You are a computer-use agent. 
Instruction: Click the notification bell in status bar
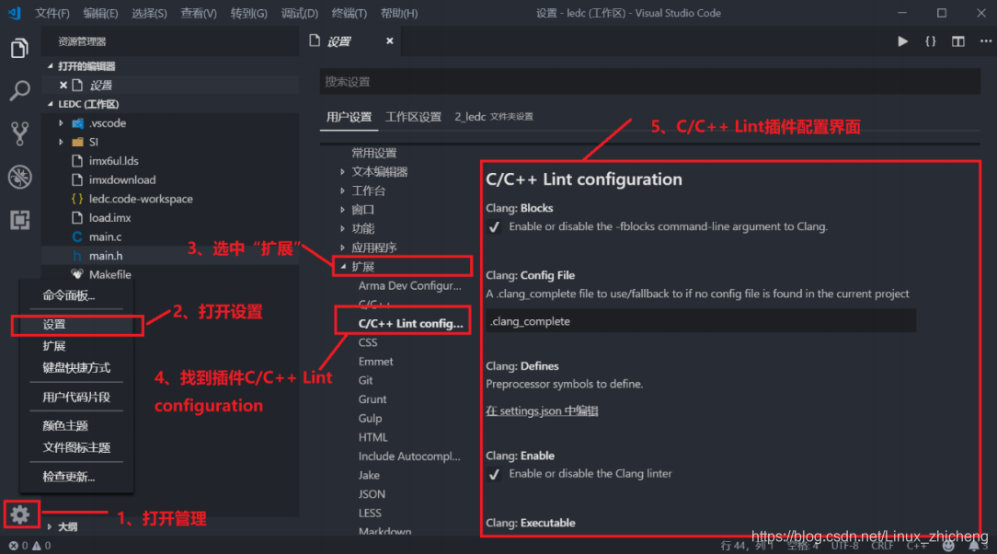point(974,546)
